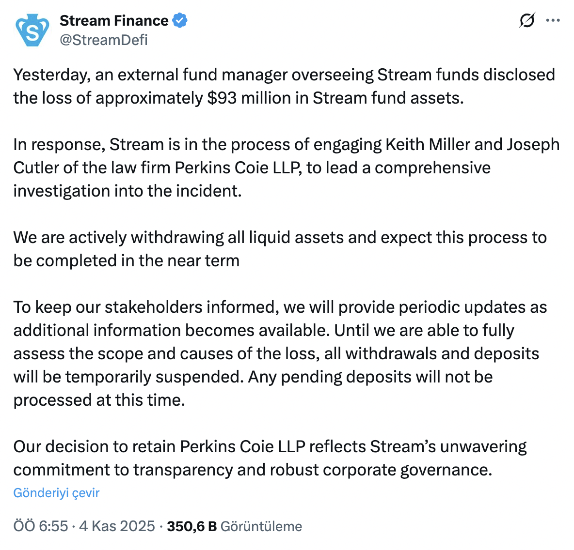Click the 350,6 B Görüntüleme view count
Viewport: 574px width, 550px height.
[x=234, y=526]
